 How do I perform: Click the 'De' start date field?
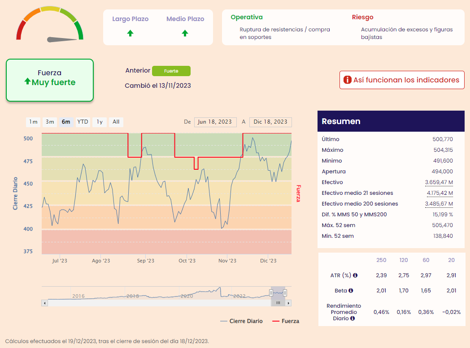(215, 122)
